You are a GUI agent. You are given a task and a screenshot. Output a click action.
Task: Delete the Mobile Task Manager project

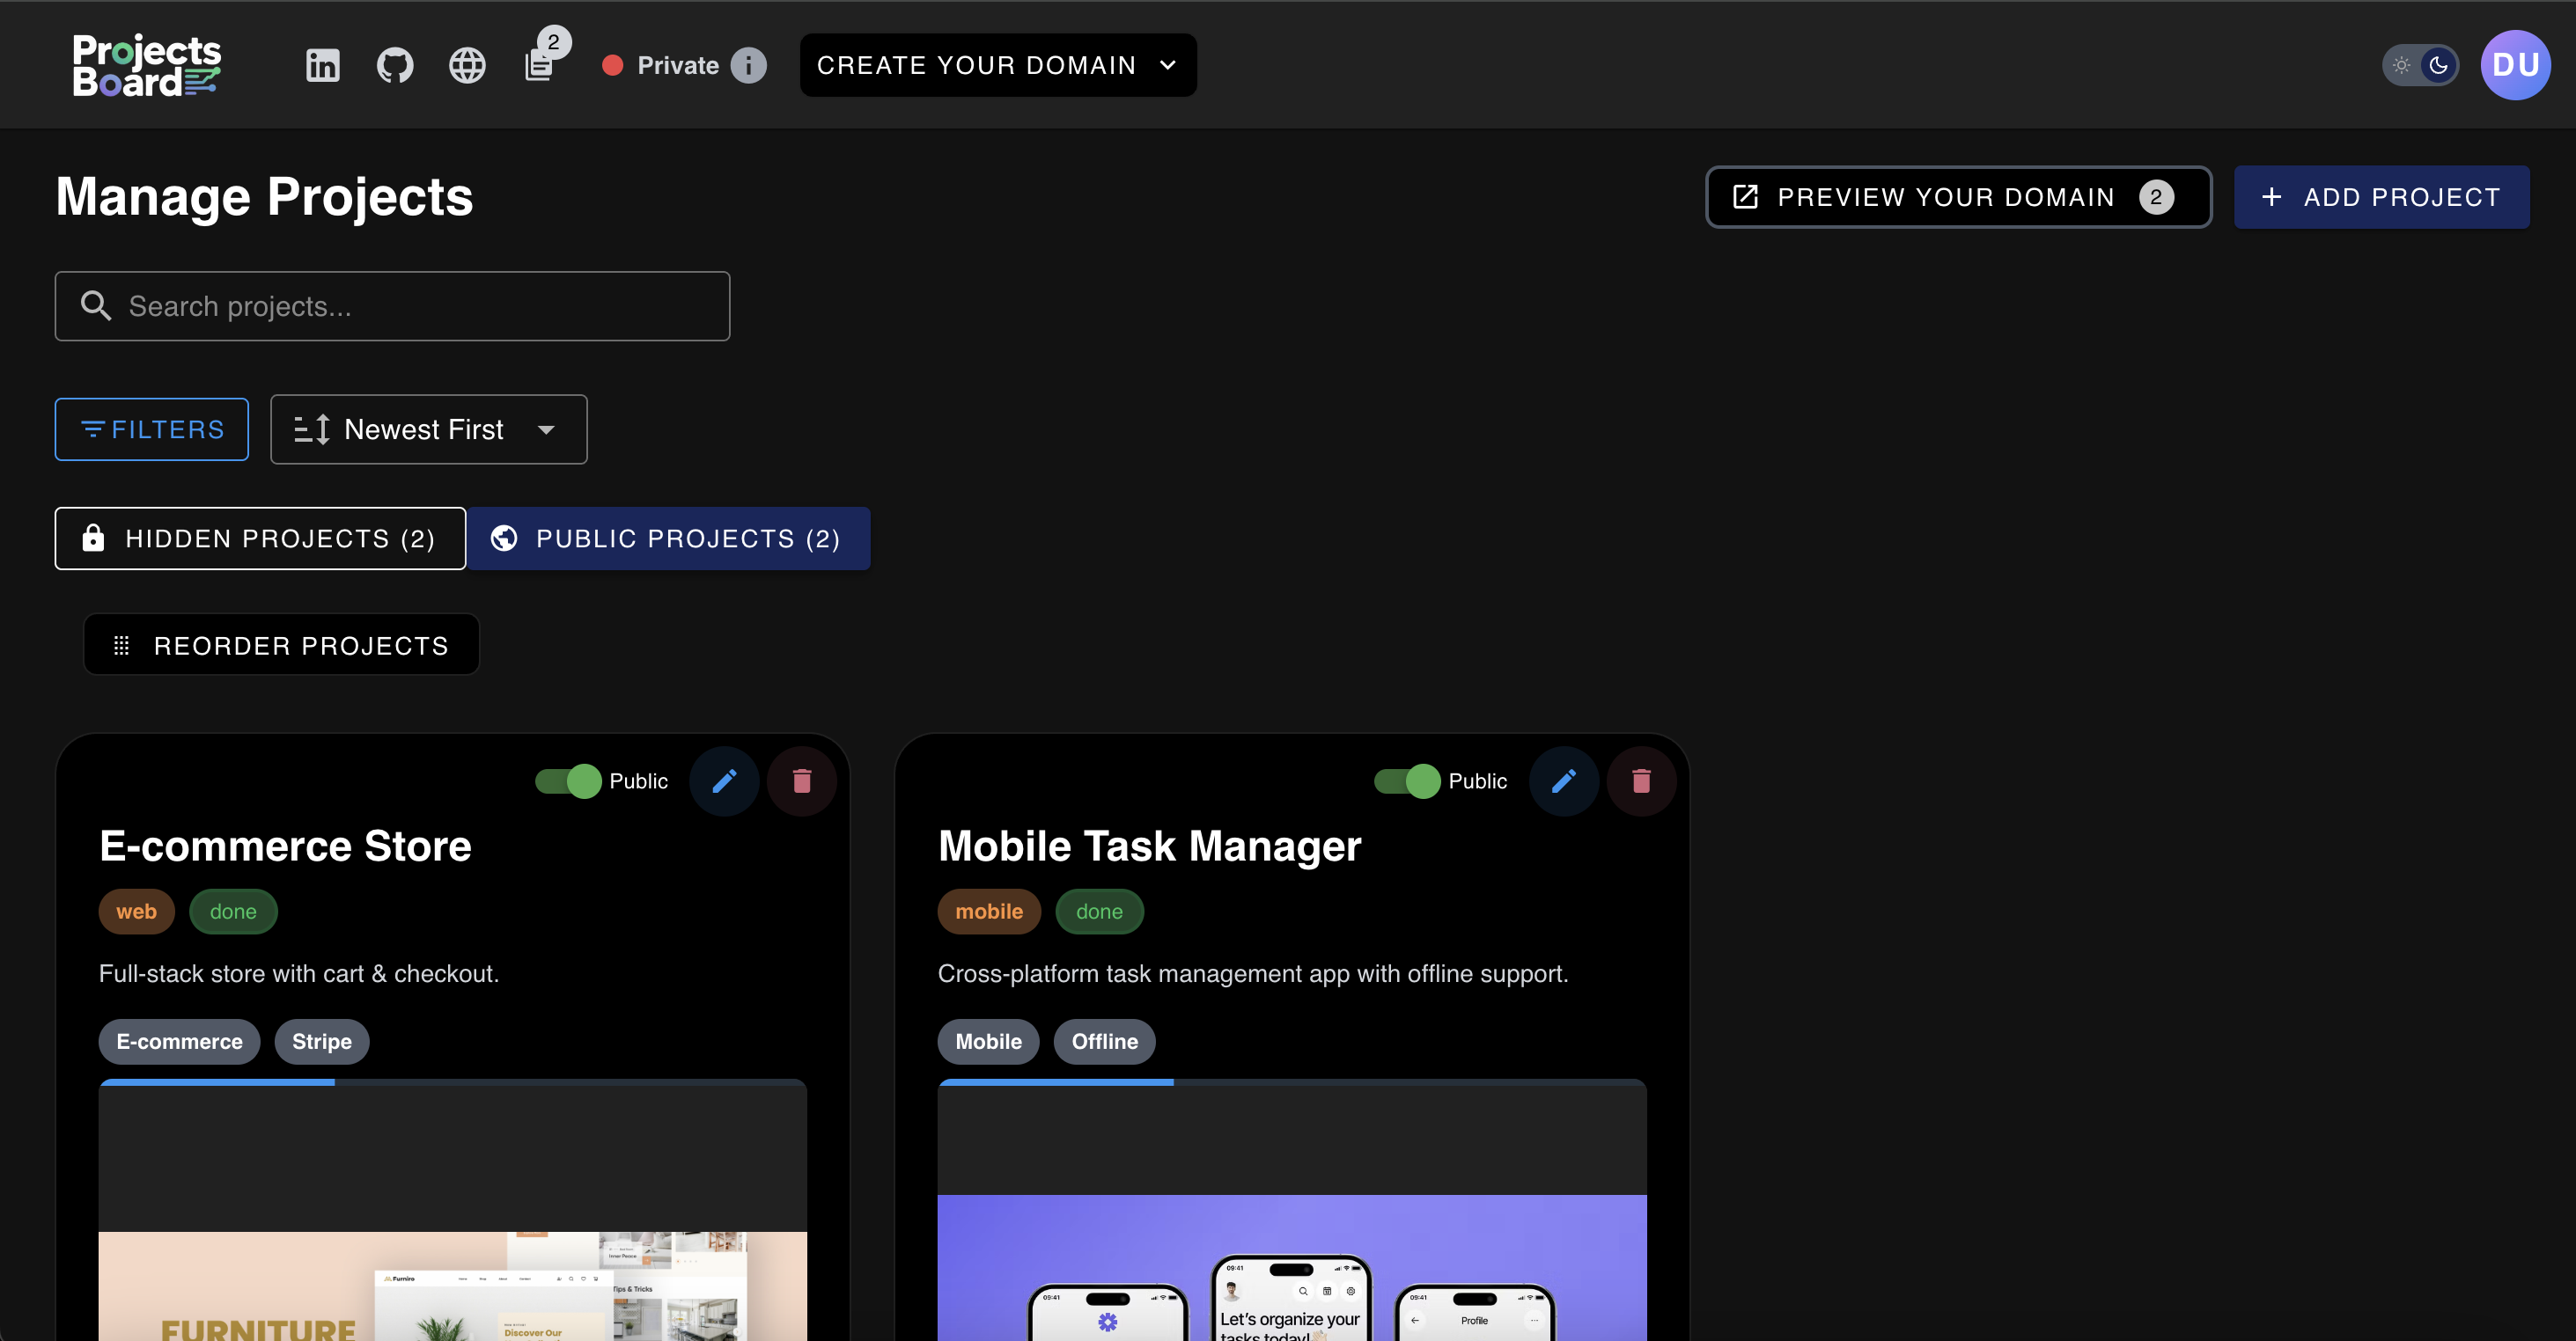(1641, 780)
